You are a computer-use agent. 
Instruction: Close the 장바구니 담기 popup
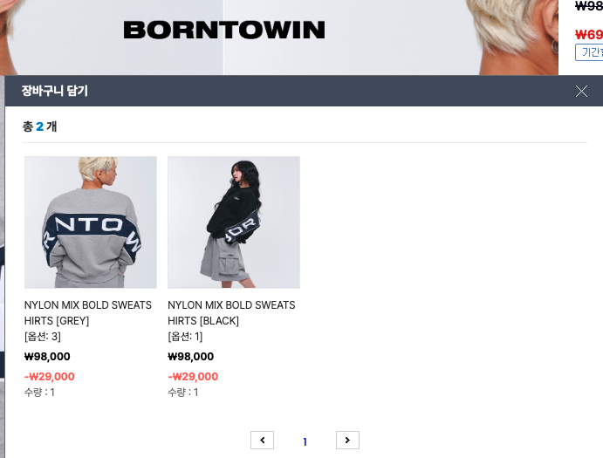581,91
